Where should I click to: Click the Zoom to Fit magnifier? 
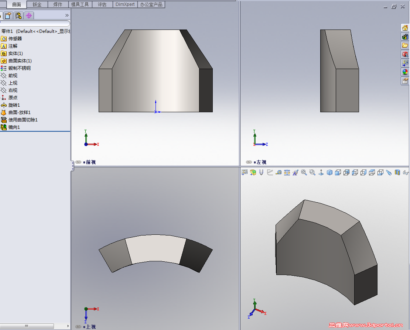tap(304, 172)
